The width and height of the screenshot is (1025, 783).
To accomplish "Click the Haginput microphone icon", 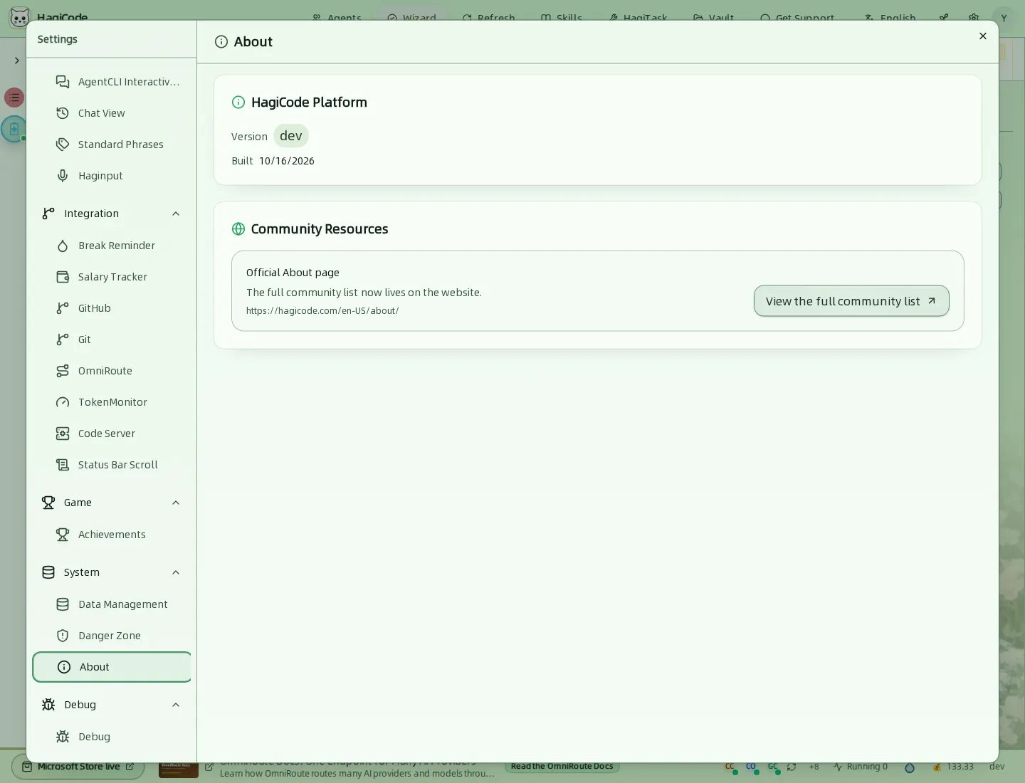I will tap(63, 176).
